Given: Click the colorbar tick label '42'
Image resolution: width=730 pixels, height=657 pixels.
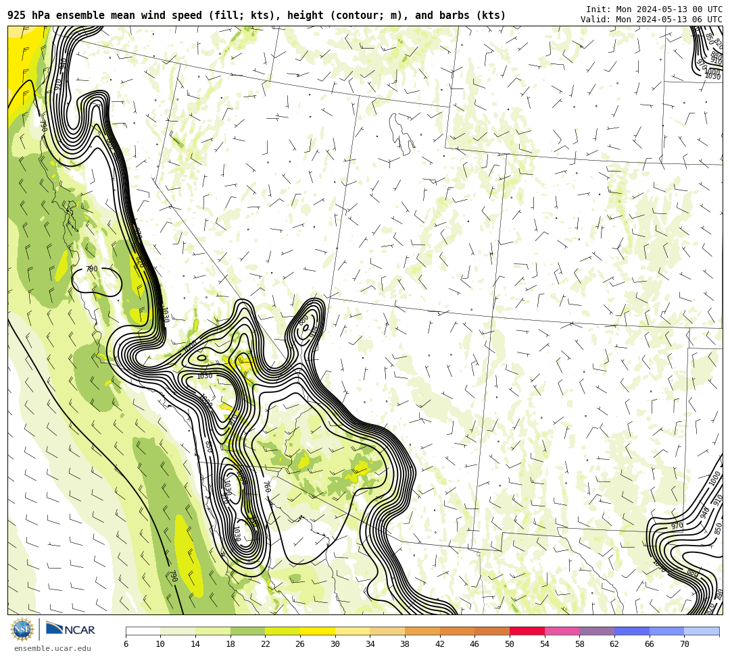Looking at the screenshot, I should click(x=440, y=644).
